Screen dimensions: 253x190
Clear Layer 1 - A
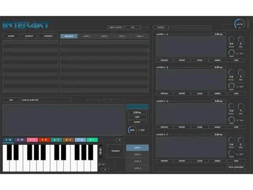point(200,60)
